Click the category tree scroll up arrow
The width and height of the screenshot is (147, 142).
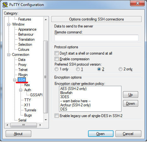46,20
